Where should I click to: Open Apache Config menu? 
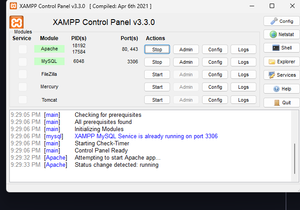[215, 49]
